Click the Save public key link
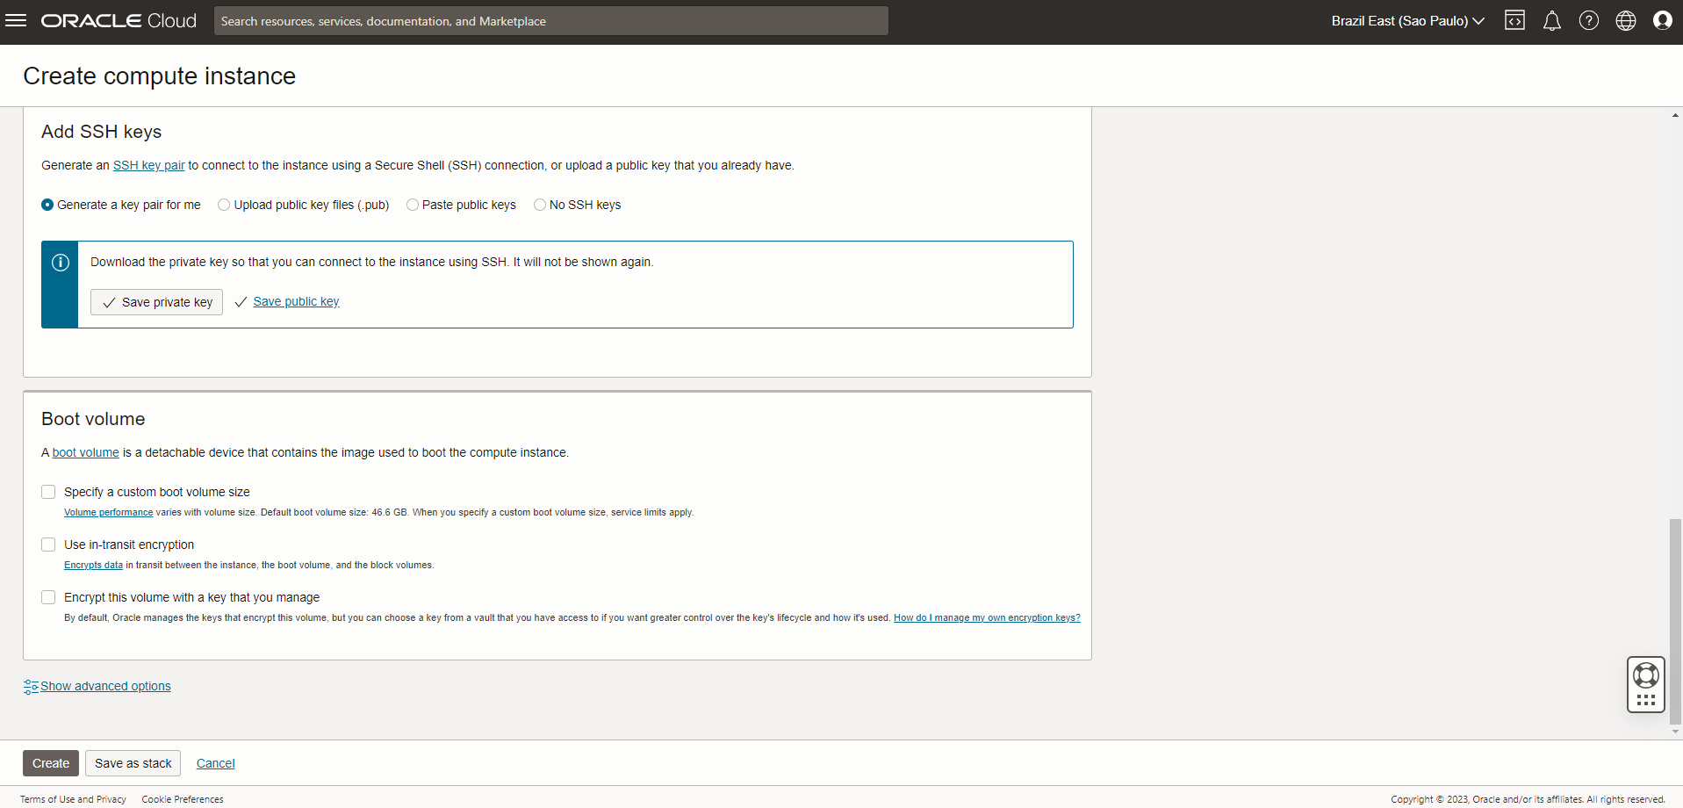 [x=296, y=301]
